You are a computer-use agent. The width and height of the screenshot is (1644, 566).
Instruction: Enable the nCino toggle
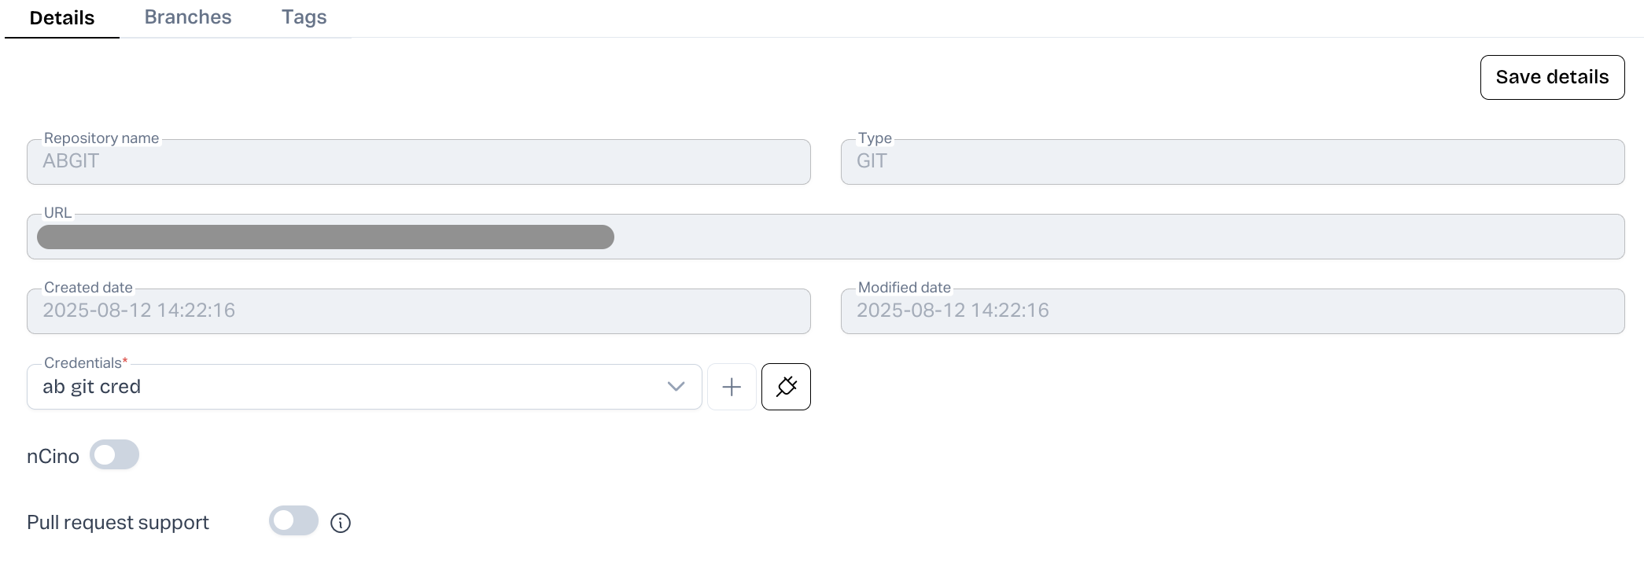point(114,455)
